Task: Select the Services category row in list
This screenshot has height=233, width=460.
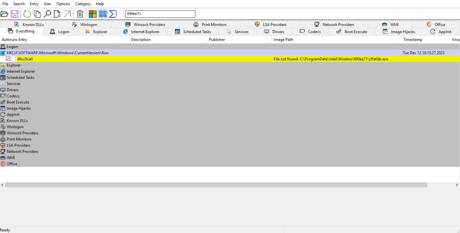Action: pyautogui.click(x=230, y=83)
